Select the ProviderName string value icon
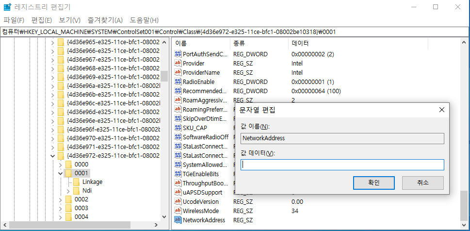This screenshot has width=470, height=231. click(x=178, y=73)
